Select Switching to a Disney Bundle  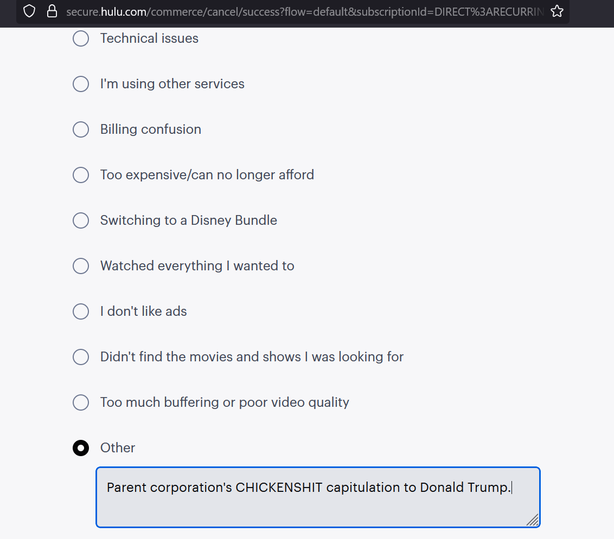click(81, 220)
